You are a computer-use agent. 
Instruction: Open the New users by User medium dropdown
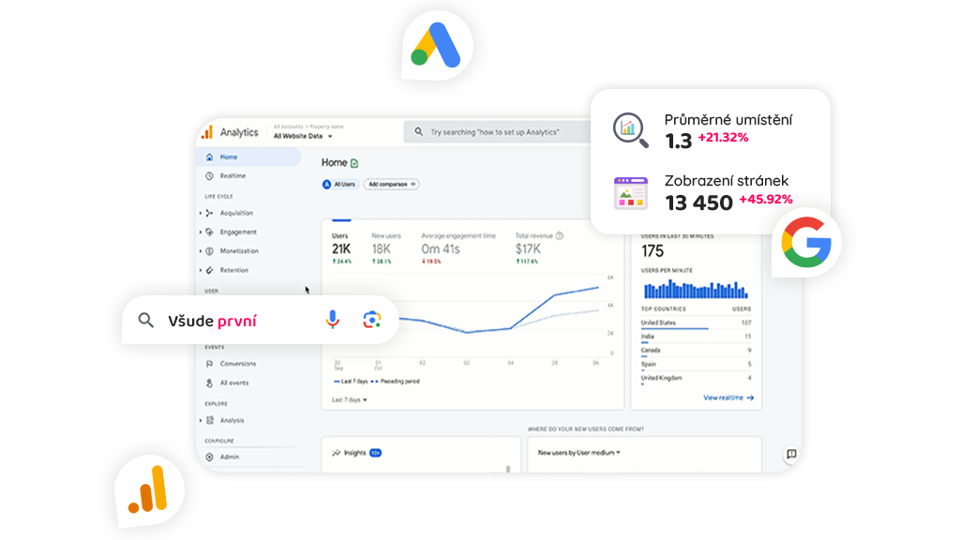pos(579,453)
